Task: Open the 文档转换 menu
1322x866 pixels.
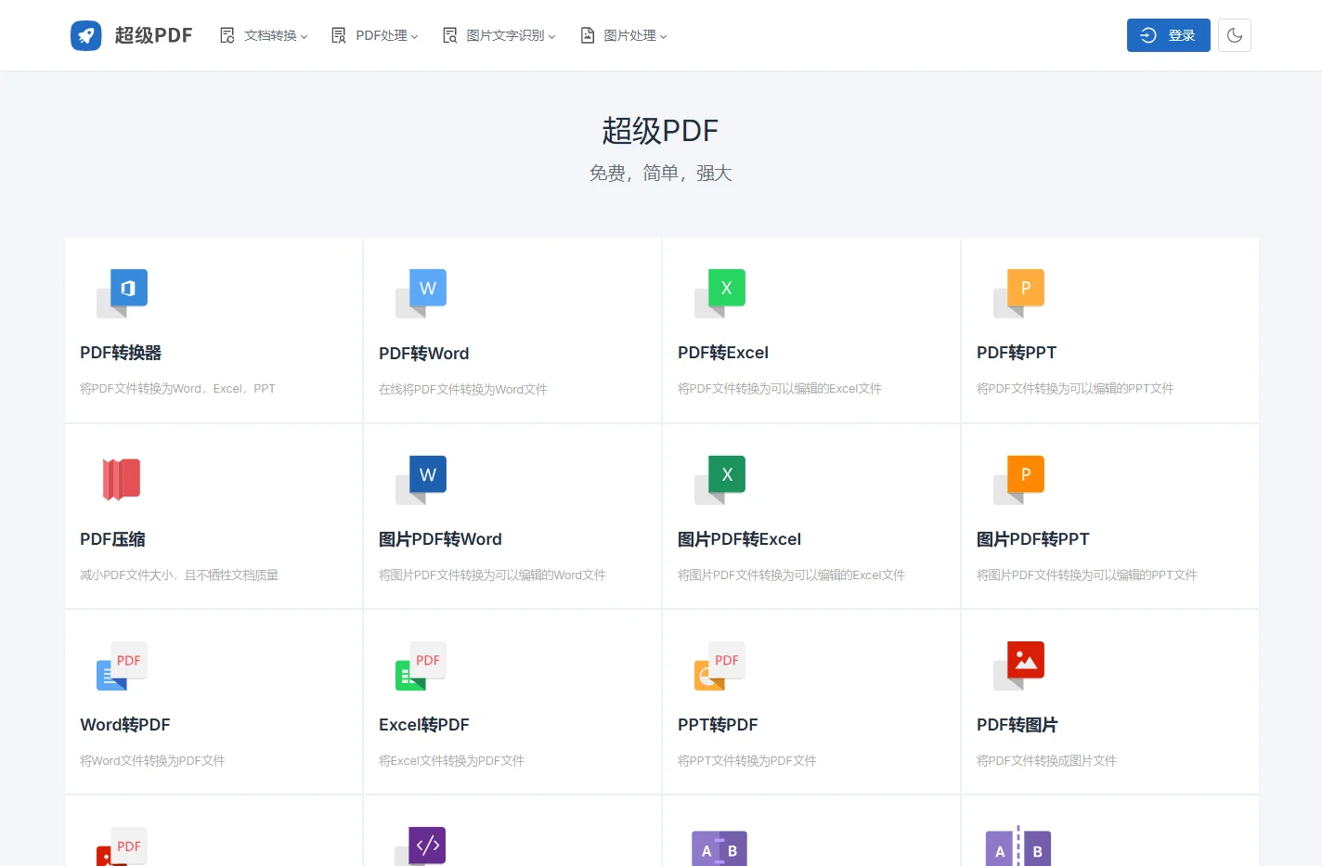Action: (264, 35)
